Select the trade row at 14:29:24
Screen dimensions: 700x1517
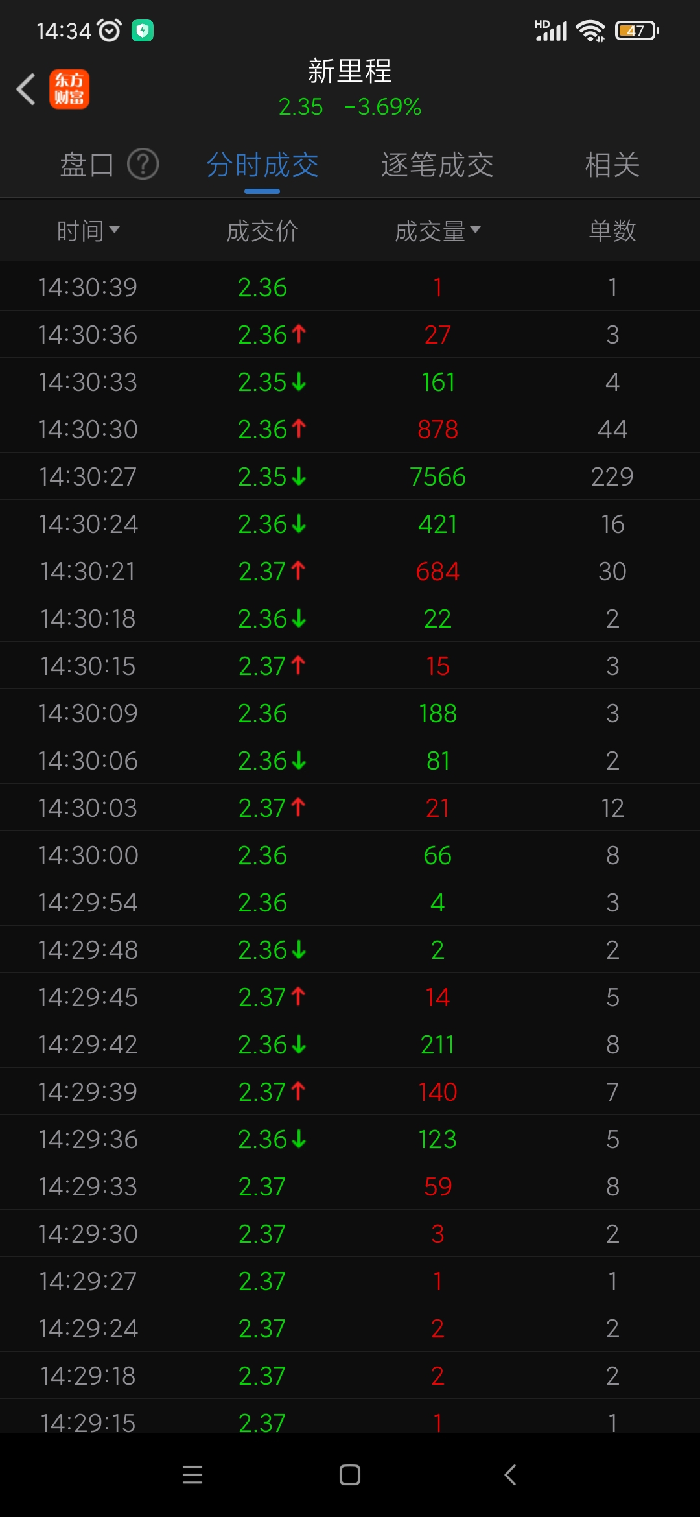click(350, 1328)
